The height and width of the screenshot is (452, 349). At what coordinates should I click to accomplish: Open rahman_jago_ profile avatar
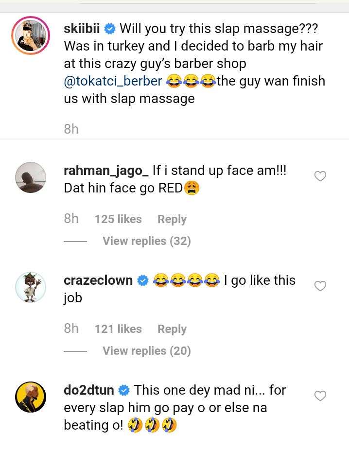(x=31, y=177)
